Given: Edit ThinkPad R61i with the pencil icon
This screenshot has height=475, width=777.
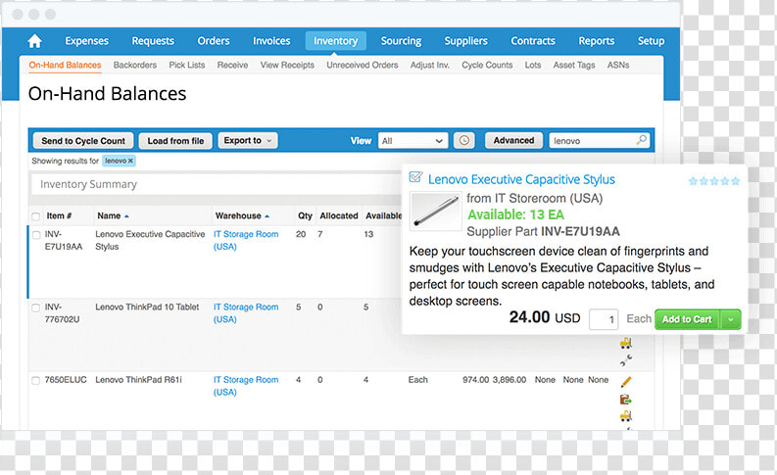Looking at the screenshot, I should coord(626,382).
